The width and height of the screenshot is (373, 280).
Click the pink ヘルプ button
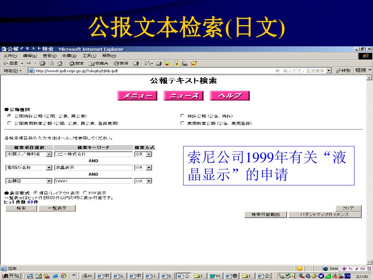(230, 96)
